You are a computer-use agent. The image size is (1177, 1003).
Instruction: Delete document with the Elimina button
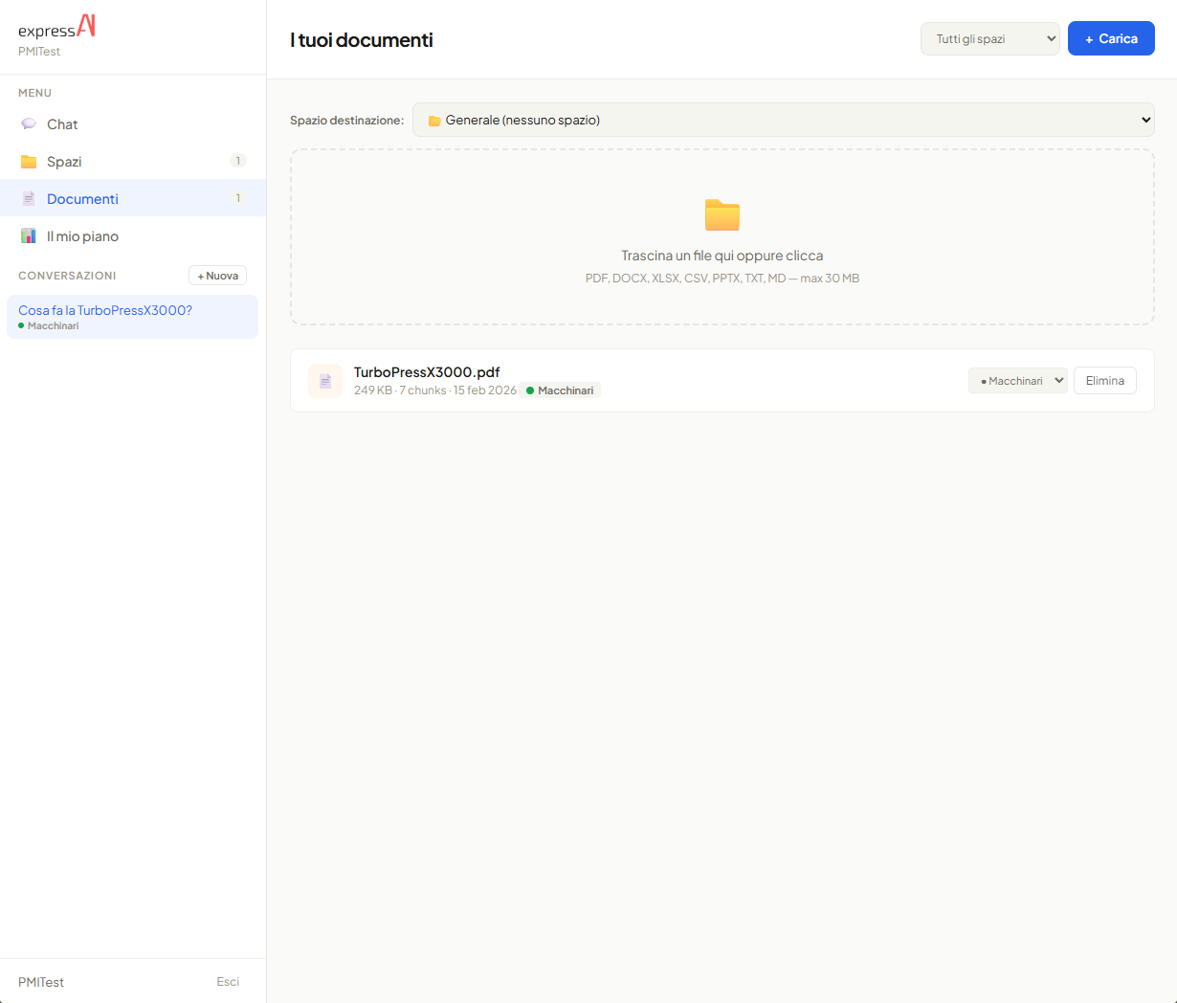1104,381
